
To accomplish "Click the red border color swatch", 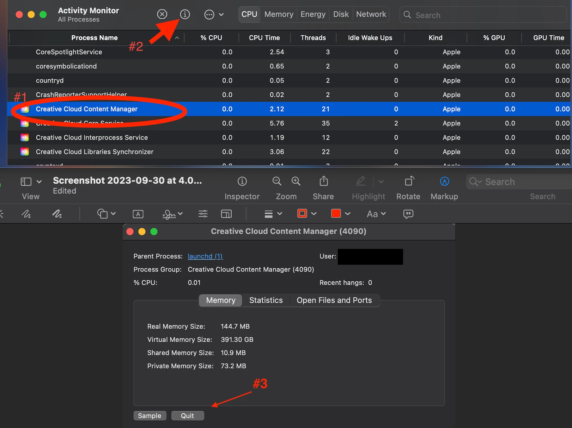I will coord(302,213).
